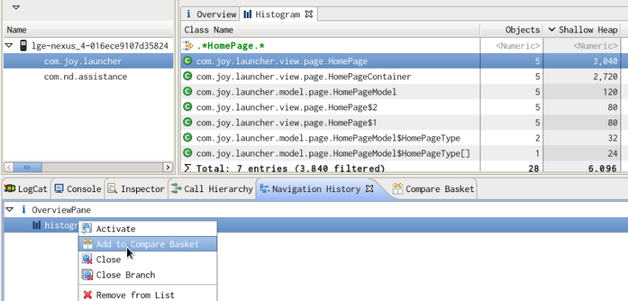Click the total objects count 28
628x301 pixels.
click(x=534, y=169)
